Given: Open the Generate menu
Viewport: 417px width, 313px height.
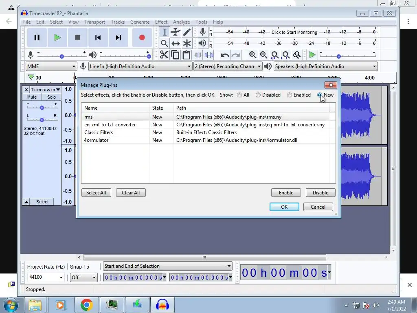Looking at the screenshot, I should pos(140,22).
